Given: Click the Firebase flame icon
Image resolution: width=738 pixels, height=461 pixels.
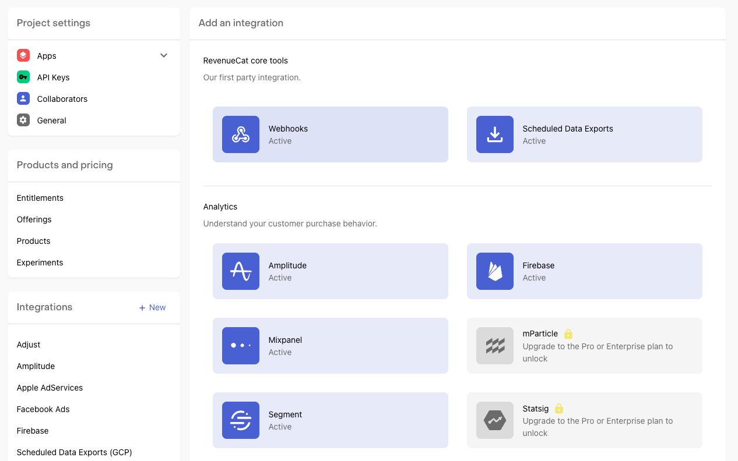Looking at the screenshot, I should (495, 271).
